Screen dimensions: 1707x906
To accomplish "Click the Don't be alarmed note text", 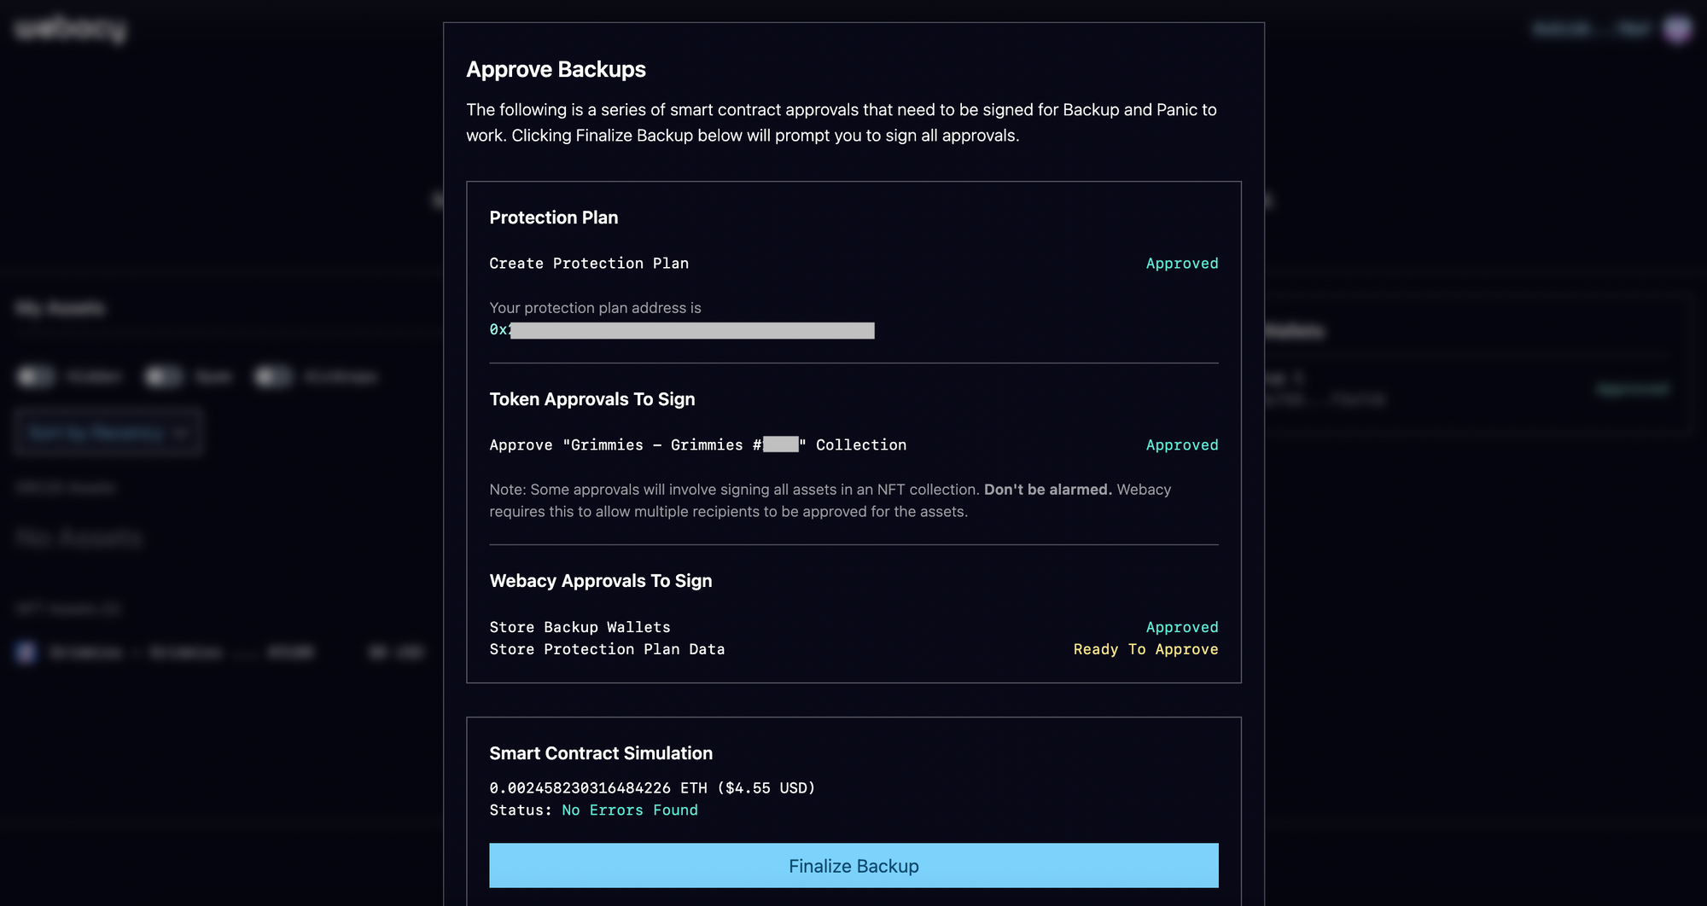I will (1047, 490).
